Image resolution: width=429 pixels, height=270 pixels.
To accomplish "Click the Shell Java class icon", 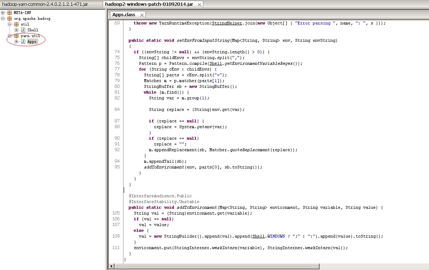I will click(x=23, y=30).
